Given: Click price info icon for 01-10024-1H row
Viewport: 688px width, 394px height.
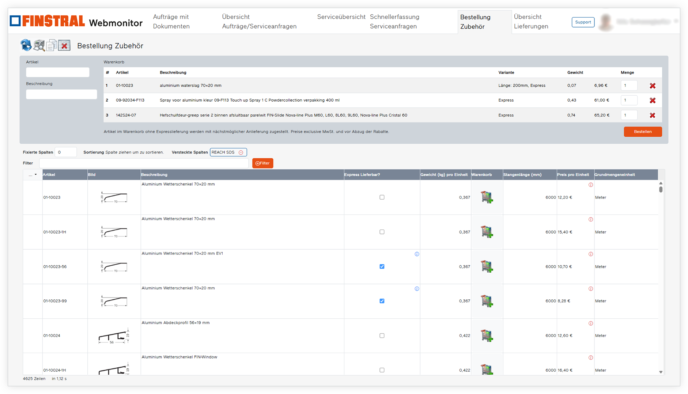Looking at the screenshot, I should [591, 358].
